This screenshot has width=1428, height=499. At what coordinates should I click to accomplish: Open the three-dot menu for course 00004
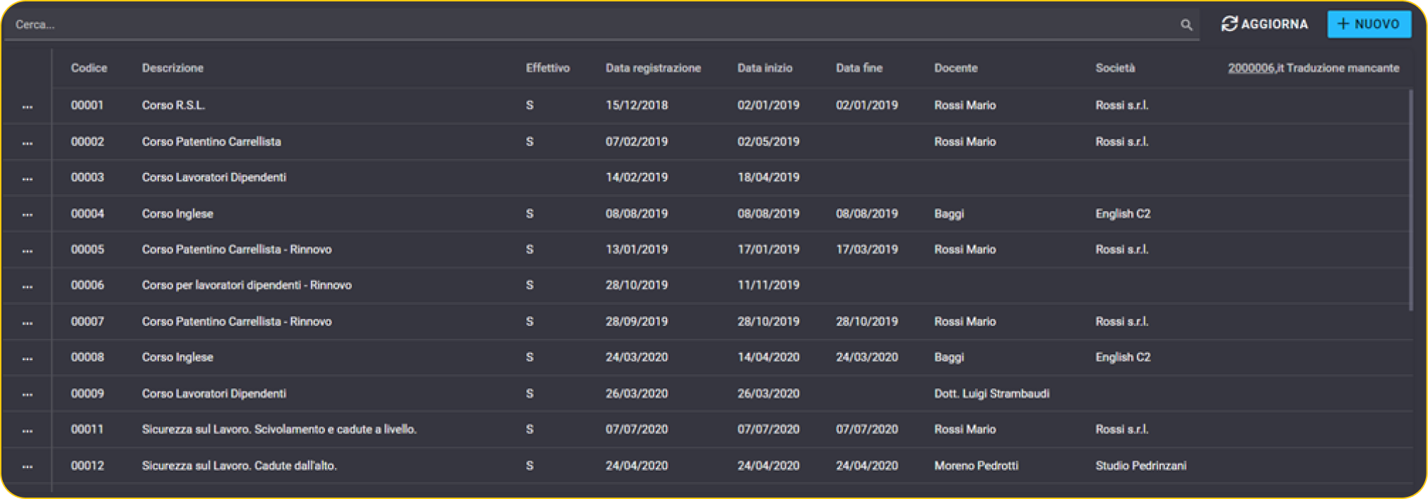coord(28,215)
